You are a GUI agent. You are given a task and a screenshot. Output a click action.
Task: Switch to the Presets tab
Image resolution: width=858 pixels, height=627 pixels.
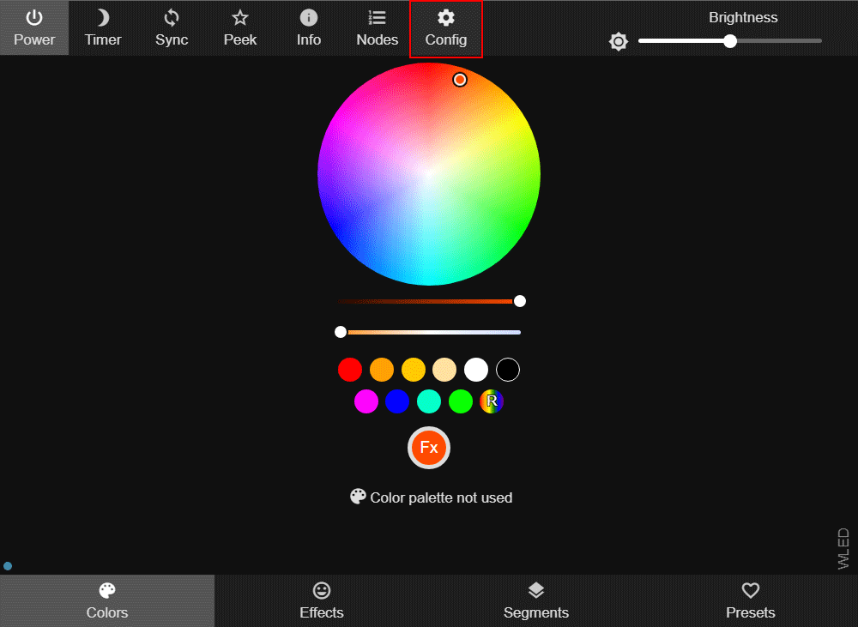[x=751, y=600]
